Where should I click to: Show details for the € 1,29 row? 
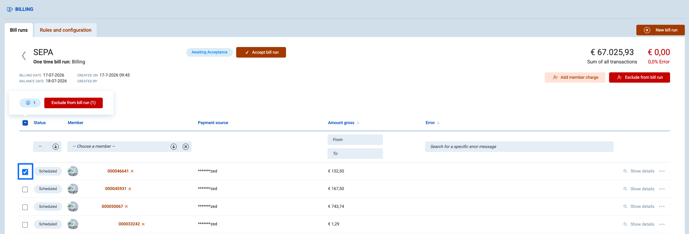pyautogui.click(x=639, y=224)
